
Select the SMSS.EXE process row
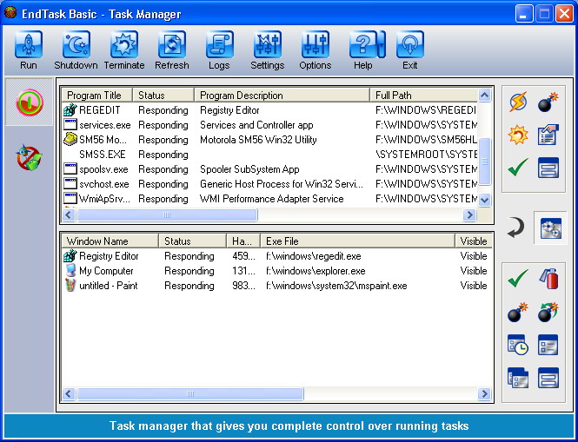[269, 155]
